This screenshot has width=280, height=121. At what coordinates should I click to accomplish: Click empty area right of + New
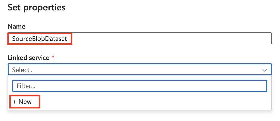(x=152, y=102)
